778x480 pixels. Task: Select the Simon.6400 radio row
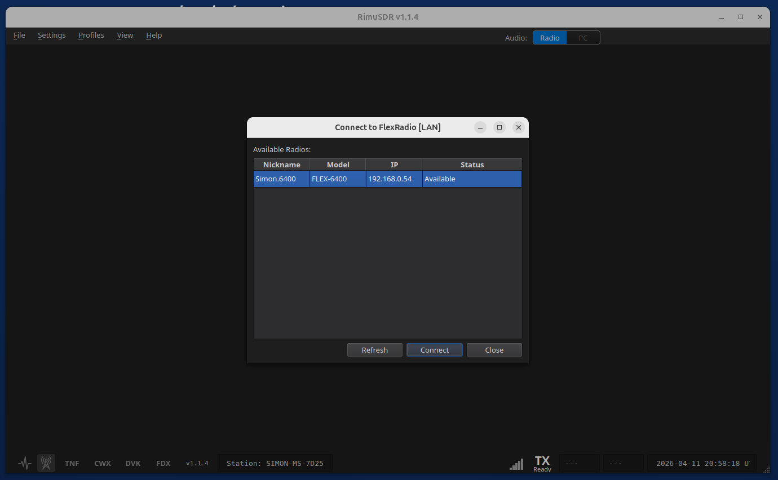tap(387, 179)
